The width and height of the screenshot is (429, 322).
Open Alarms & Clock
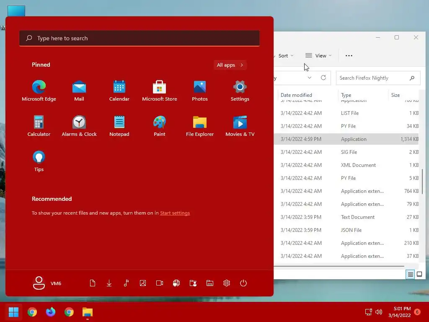(79, 126)
